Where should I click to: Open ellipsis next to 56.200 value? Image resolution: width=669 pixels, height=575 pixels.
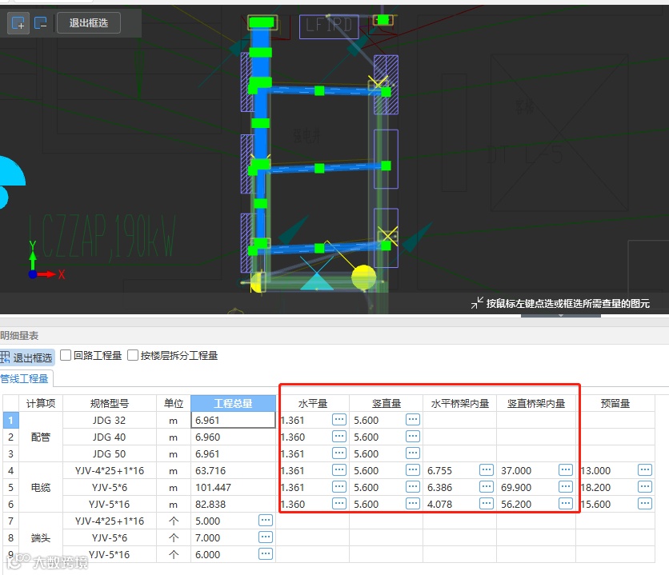(x=566, y=504)
